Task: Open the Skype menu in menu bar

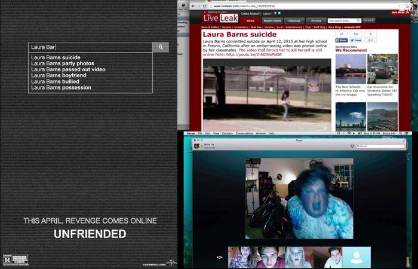Action: tap(190, 133)
